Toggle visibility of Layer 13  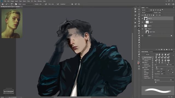point(142,19)
